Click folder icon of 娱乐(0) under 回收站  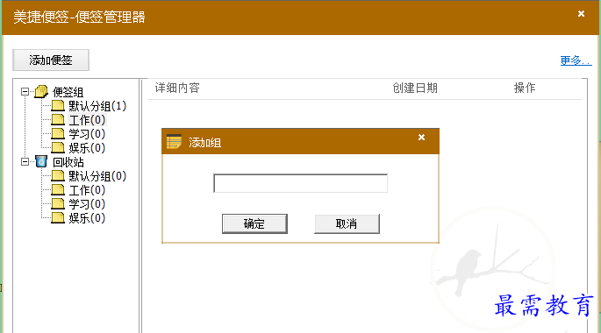tap(58, 218)
